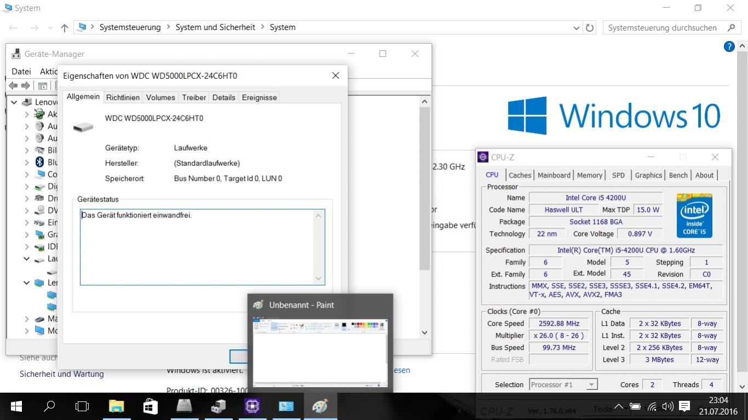Click the Gerätestatus text box
The image size is (748, 420).
point(202,247)
